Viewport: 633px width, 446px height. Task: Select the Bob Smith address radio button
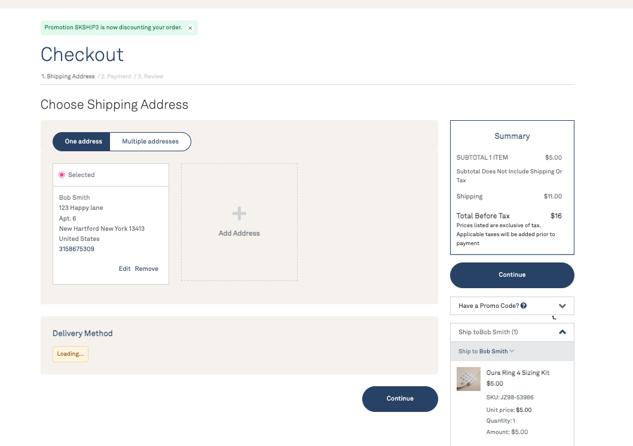point(62,175)
